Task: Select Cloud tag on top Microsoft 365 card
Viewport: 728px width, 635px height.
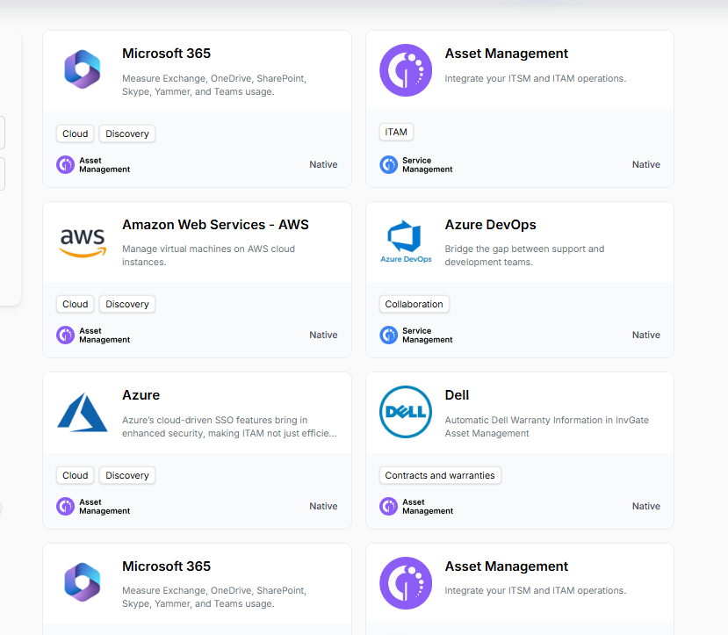Action: (x=76, y=133)
